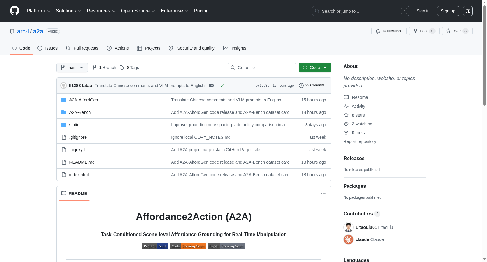This screenshot has height=262, width=487.
Task: Open the Releases heading link
Action: coord(354,159)
